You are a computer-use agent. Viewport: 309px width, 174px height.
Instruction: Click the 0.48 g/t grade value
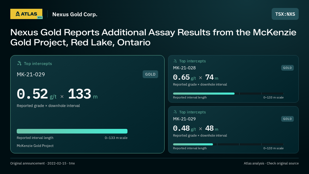point(184,128)
